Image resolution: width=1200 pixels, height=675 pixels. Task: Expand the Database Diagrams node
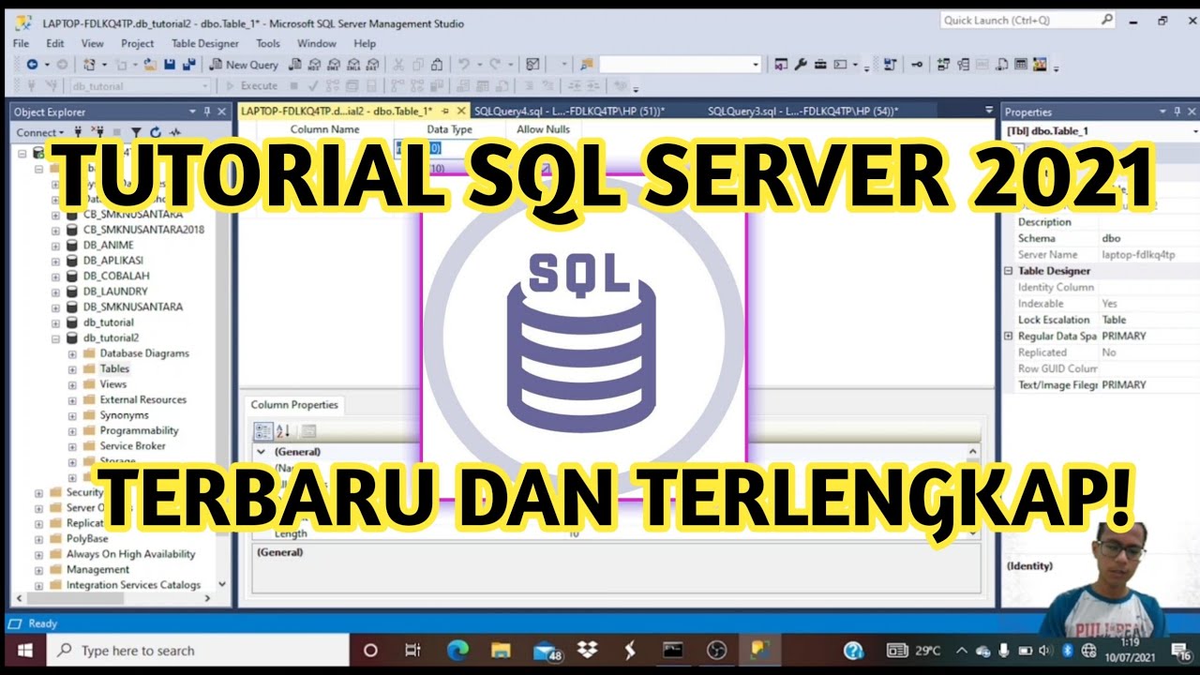point(72,353)
